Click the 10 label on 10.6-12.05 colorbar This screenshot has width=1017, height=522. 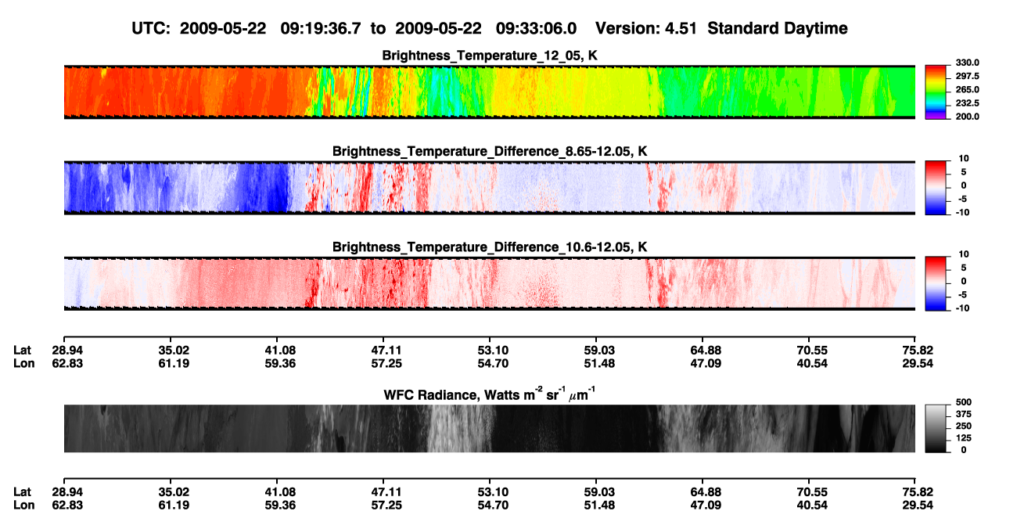click(964, 254)
